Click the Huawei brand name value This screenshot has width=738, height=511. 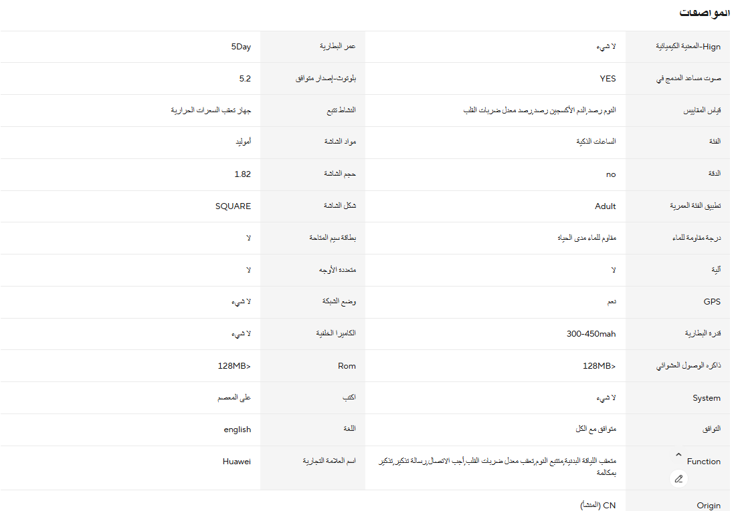[237, 461]
